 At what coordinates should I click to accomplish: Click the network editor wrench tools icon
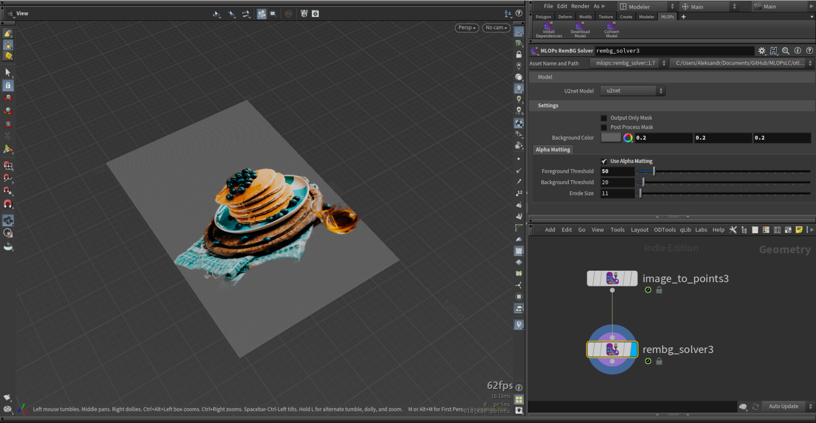tap(733, 230)
